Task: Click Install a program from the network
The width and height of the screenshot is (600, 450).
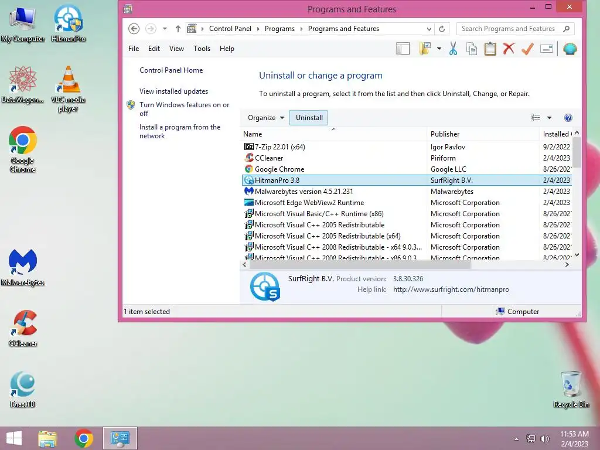Action: pyautogui.click(x=180, y=131)
